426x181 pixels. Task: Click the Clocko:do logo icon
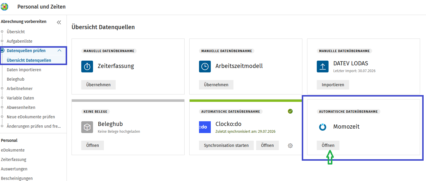coord(205,127)
